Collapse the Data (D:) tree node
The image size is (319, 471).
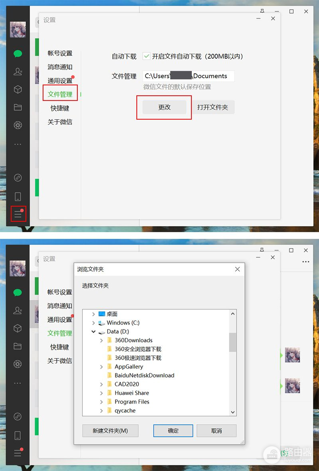[x=93, y=332]
